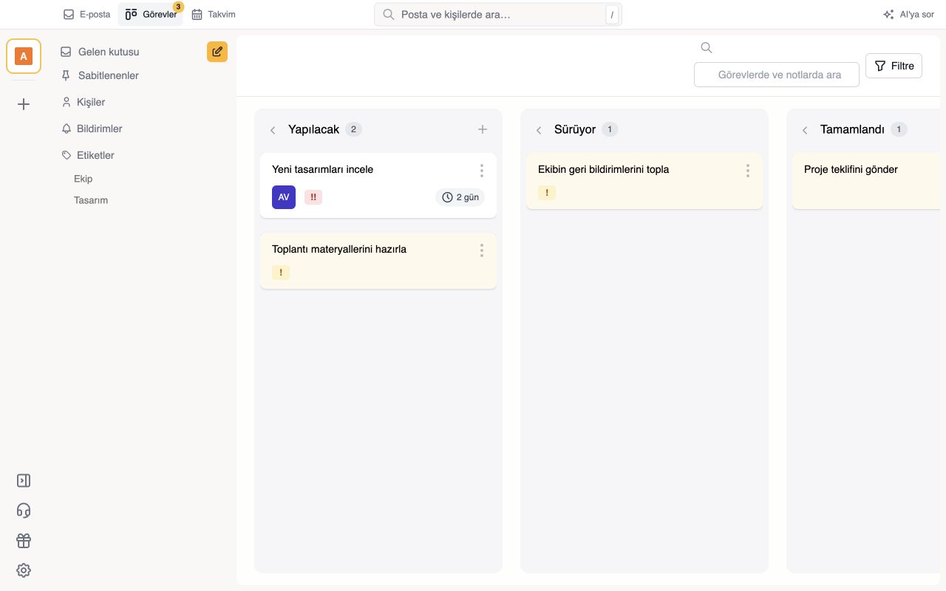Viewport: 946px width, 591px height.
Task: Open settings with the gear icon
Action: click(24, 570)
